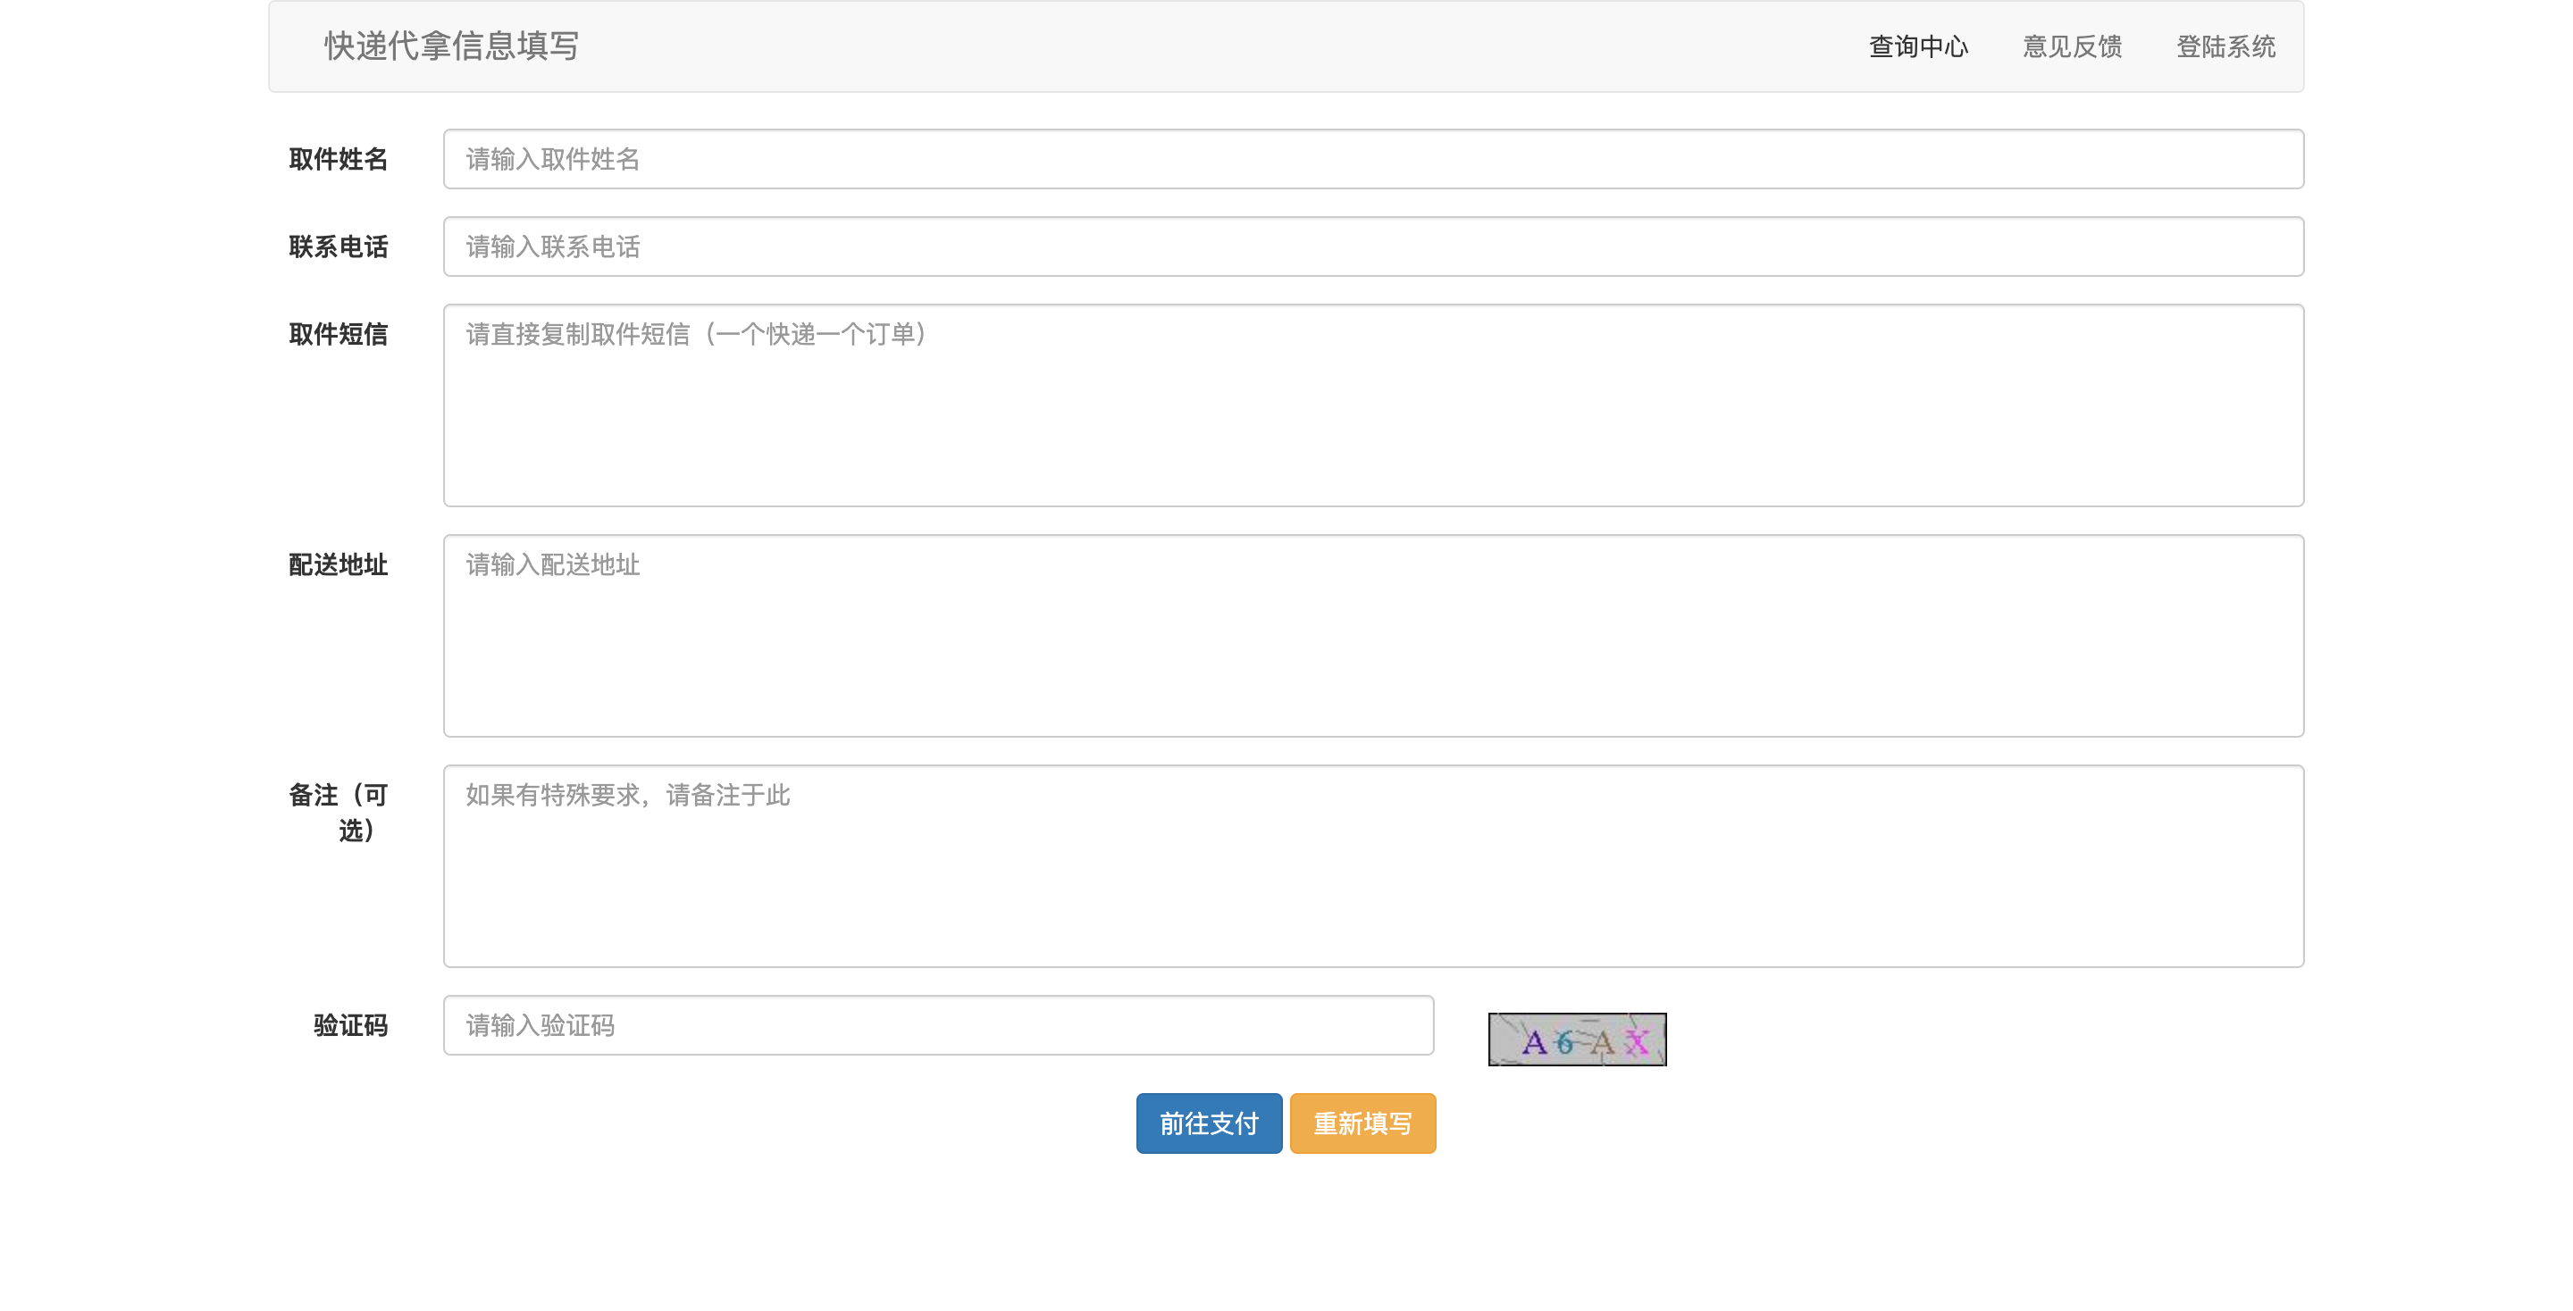The image size is (2573, 1311).
Task: Click the 备注 optional remarks textarea
Action: (x=1372, y=865)
